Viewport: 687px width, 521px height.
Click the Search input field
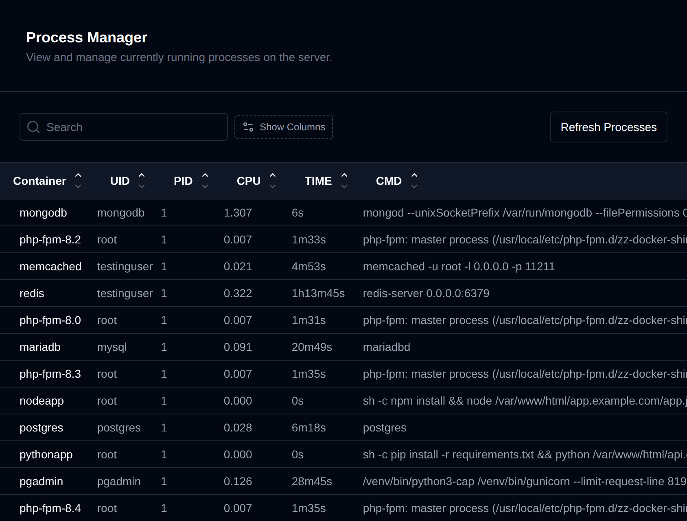pos(124,127)
